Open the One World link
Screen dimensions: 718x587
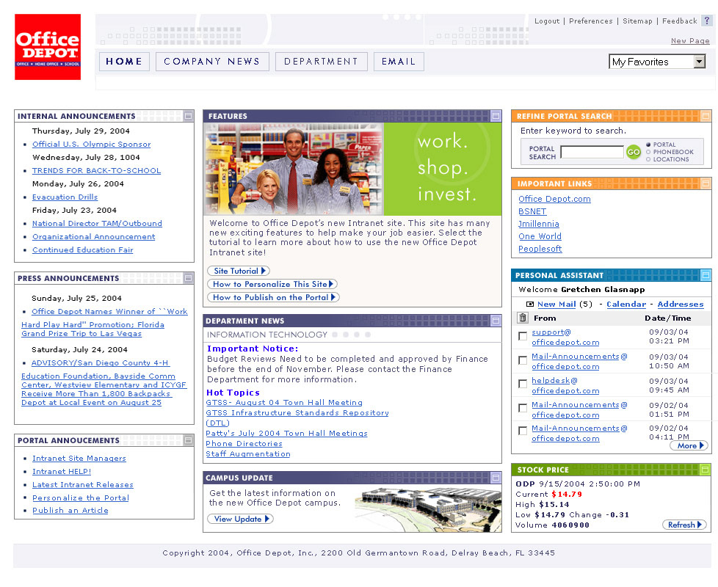click(540, 236)
